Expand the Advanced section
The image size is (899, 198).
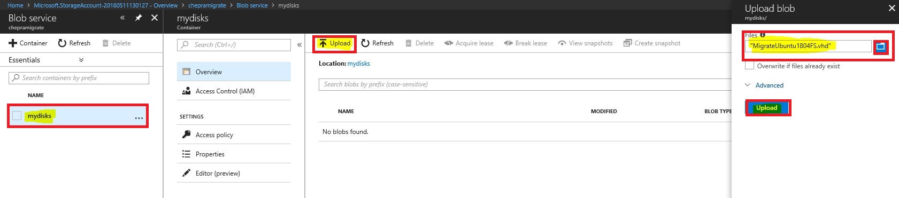(765, 85)
